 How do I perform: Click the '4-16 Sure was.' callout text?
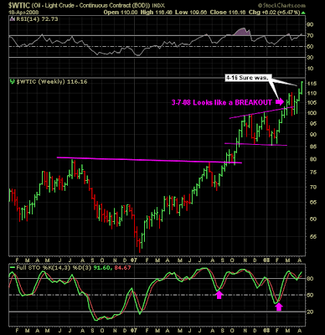pyautogui.click(x=247, y=78)
